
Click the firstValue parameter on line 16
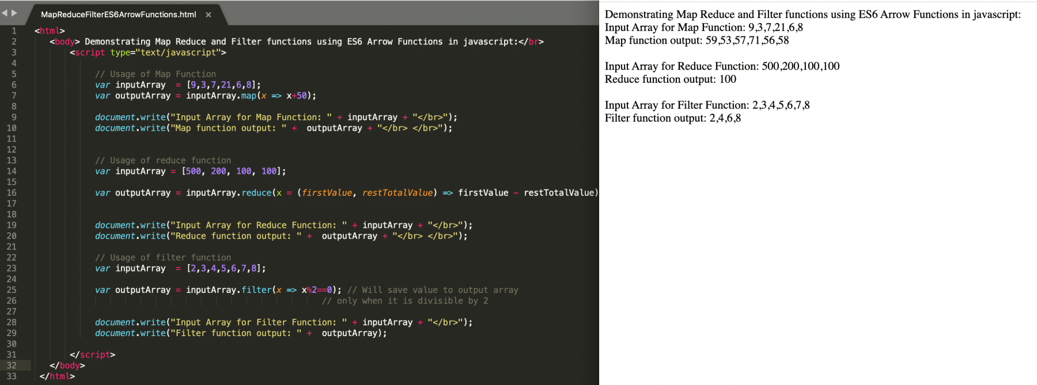point(327,193)
